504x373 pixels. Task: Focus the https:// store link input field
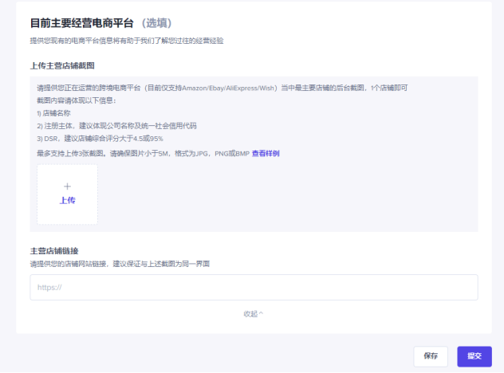tap(254, 288)
